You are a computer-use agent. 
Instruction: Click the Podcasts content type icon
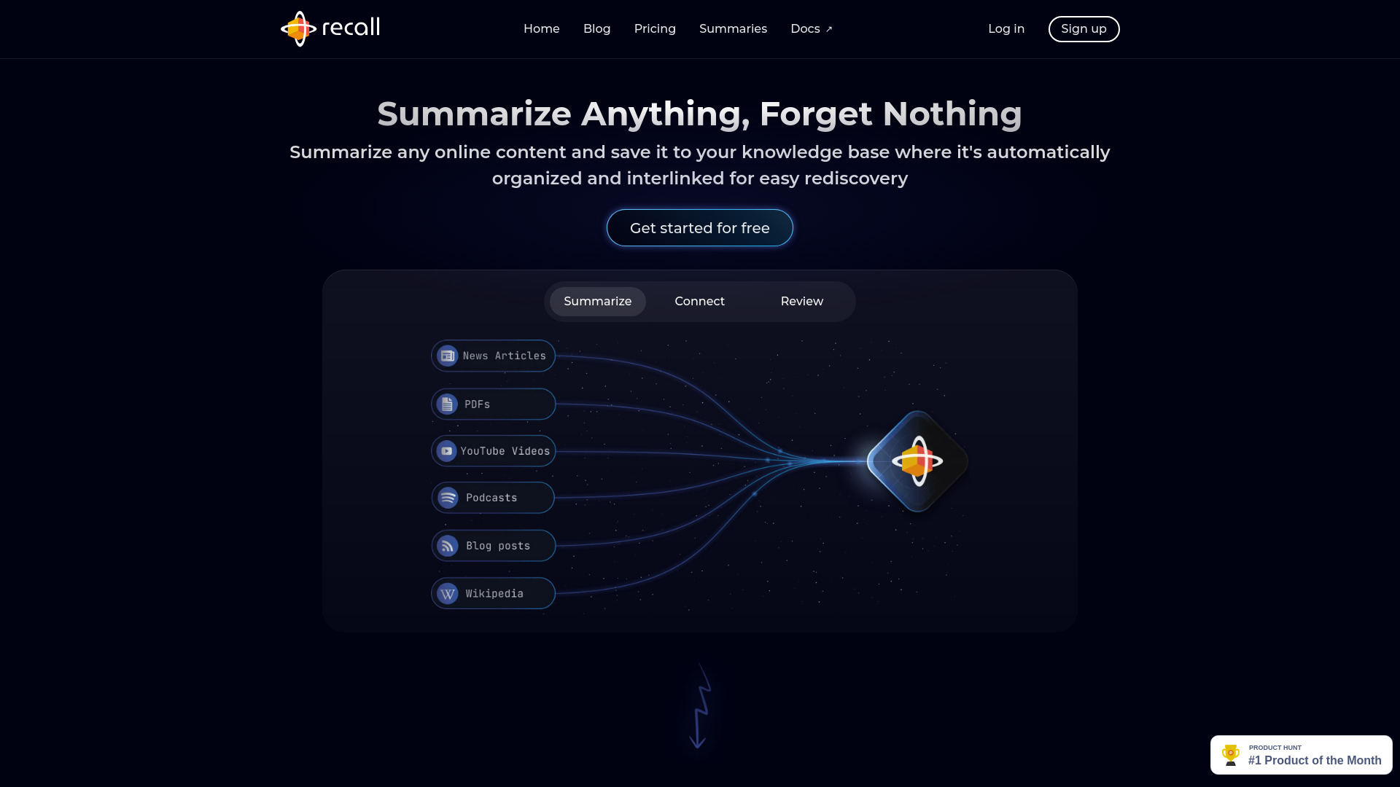click(447, 498)
